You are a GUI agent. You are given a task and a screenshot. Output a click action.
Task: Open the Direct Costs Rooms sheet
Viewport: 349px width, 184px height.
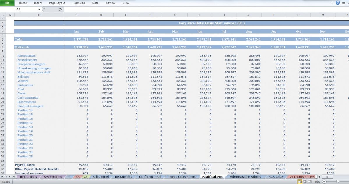pyautogui.click(x=182, y=177)
